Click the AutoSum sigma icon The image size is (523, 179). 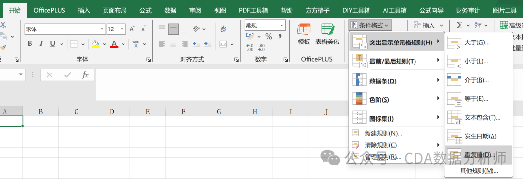coord(459,25)
